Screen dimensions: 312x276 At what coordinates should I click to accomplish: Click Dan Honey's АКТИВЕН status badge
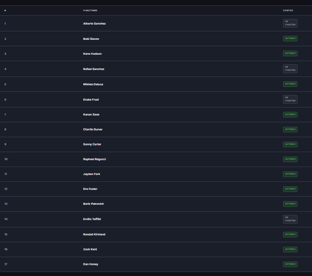290,264
